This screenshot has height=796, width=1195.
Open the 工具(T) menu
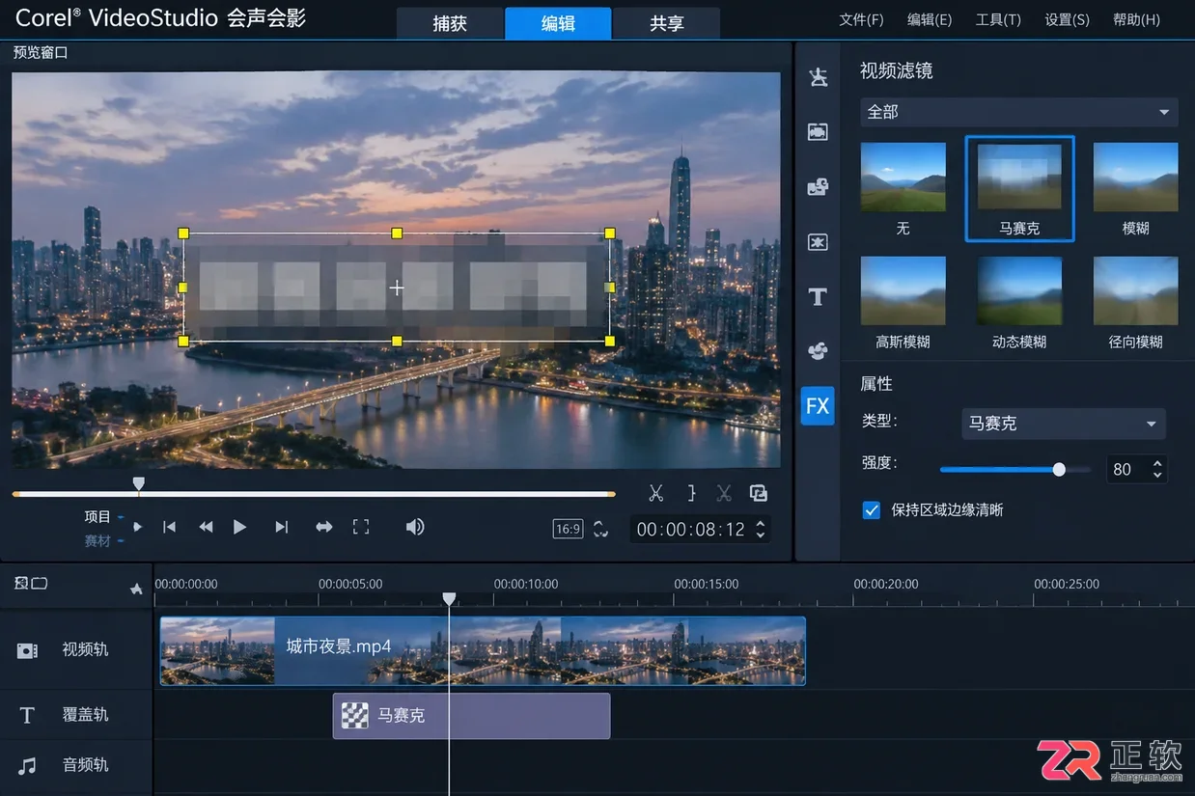[x=998, y=19]
